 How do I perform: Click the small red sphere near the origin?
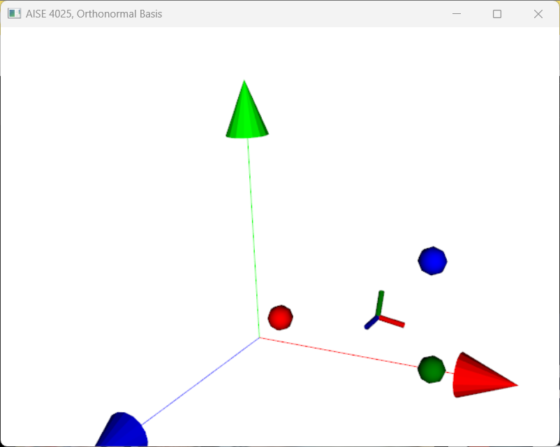(x=280, y=318)
